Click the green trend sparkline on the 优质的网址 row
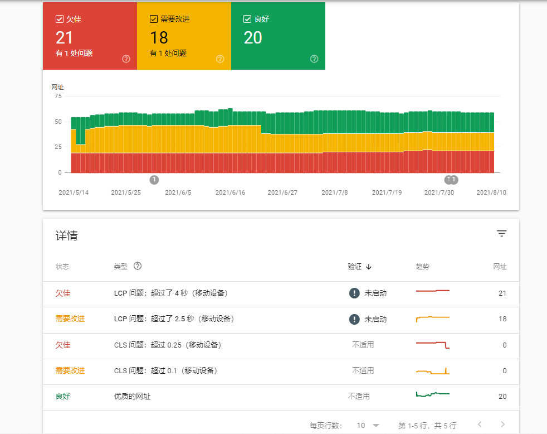547x434 pixels. tap(433, 393)
